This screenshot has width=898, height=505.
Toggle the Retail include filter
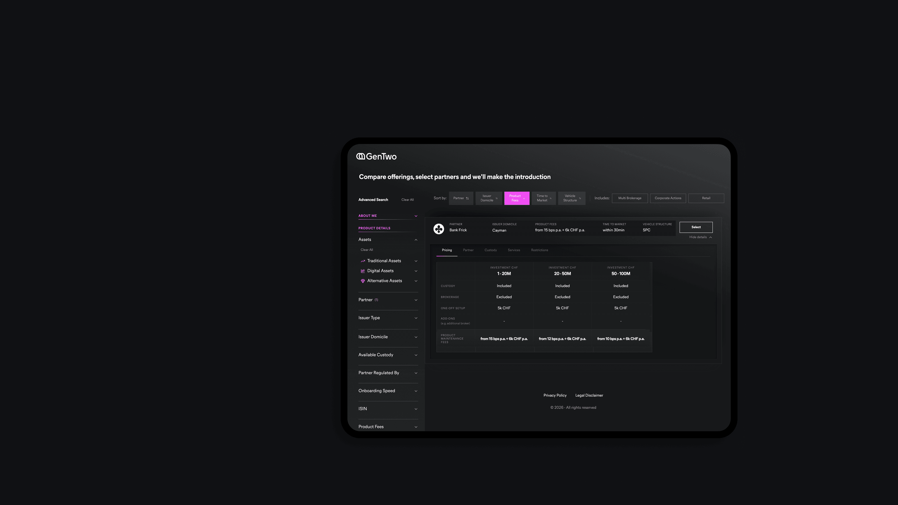pos(706,198)
